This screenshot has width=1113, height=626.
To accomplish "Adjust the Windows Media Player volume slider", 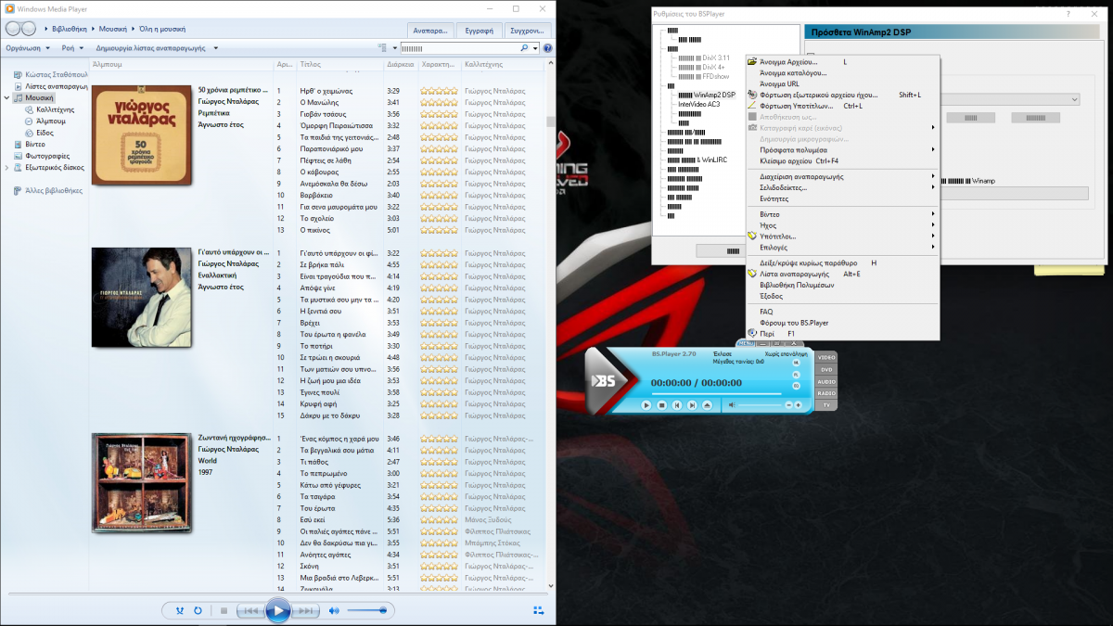I will point(368,610).
